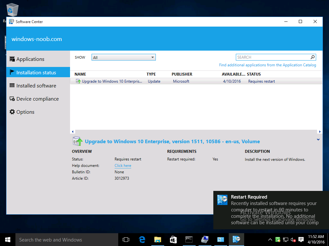
Task: Click the Software Center title bar icon
Action: pyautogui.click(x=12, y=21)
